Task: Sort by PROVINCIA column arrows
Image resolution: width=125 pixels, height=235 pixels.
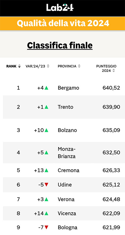Action: point(79,66)
